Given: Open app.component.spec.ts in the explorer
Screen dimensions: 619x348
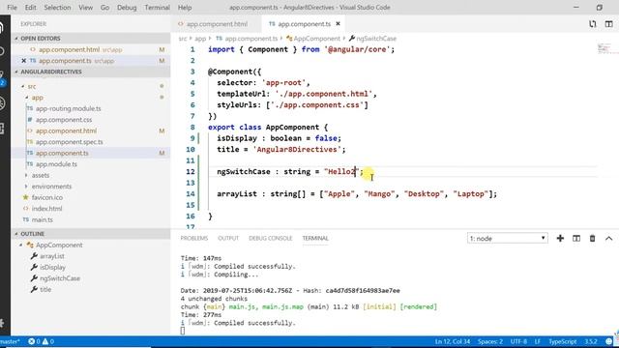Looking at the screenshot, I should click(69, 142).
